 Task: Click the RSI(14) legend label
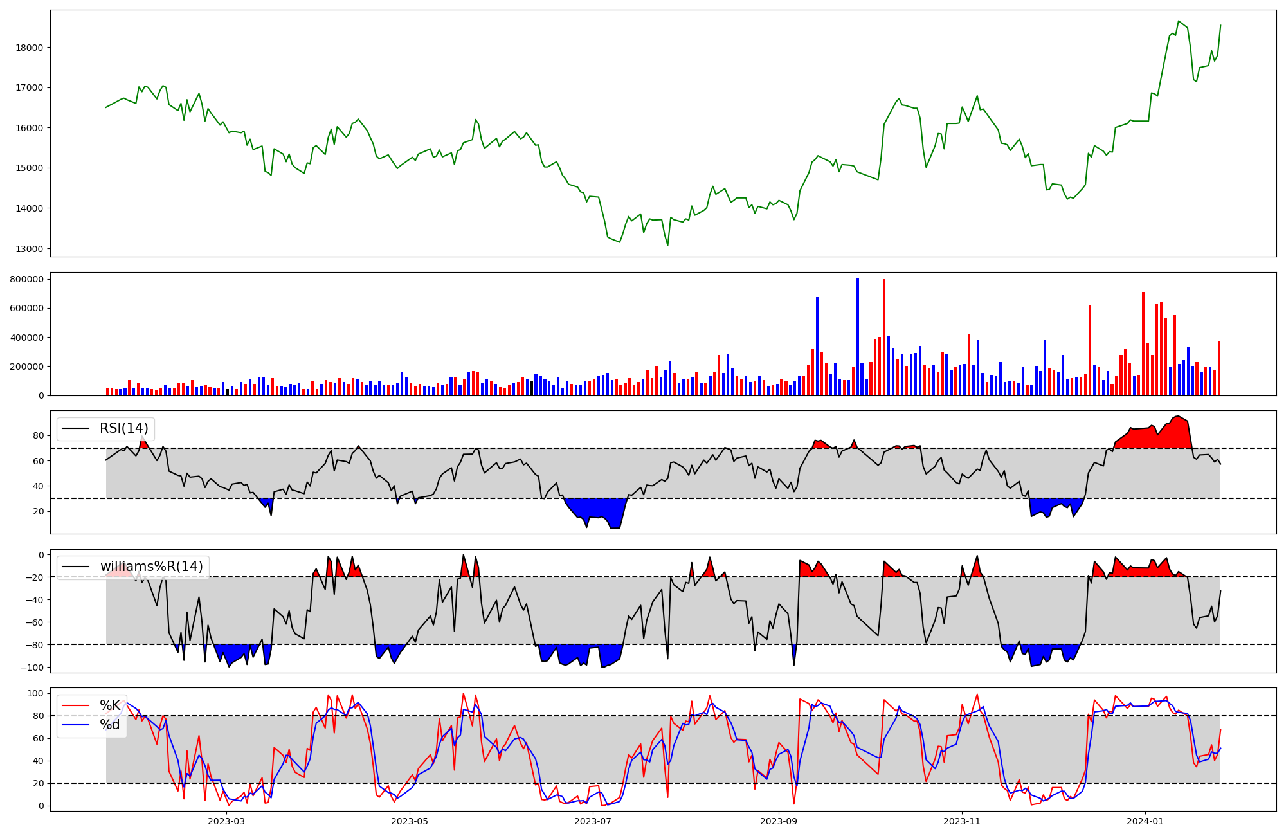(123, 428)
